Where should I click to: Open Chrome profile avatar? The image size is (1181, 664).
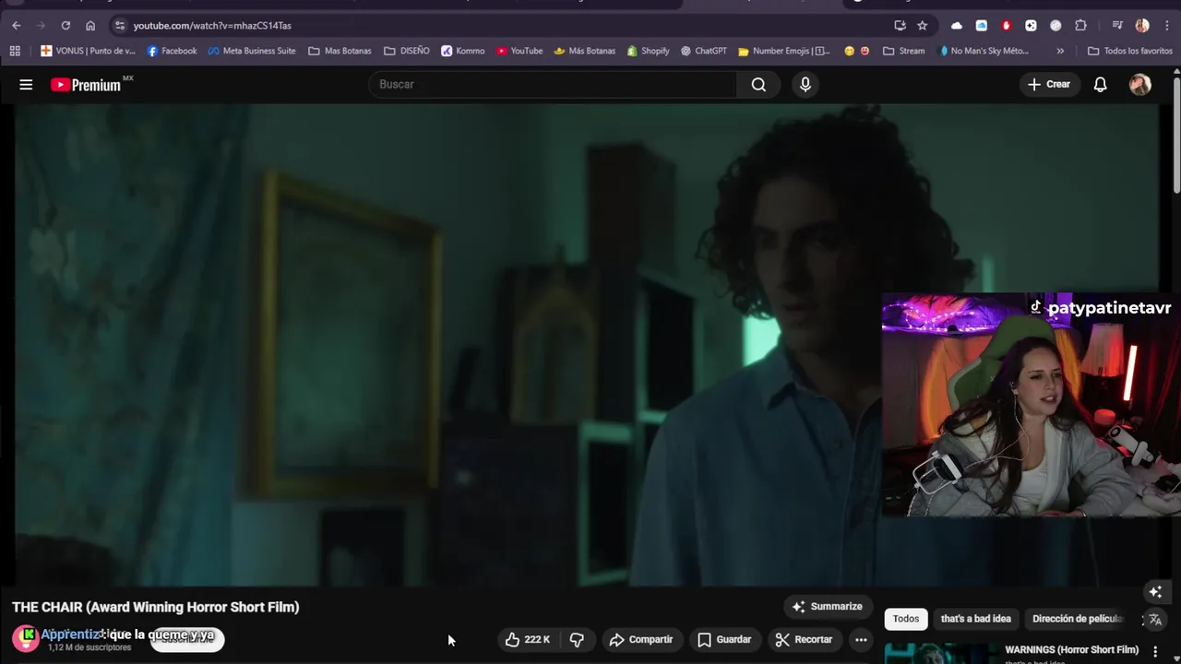(x=1142, y=25)
